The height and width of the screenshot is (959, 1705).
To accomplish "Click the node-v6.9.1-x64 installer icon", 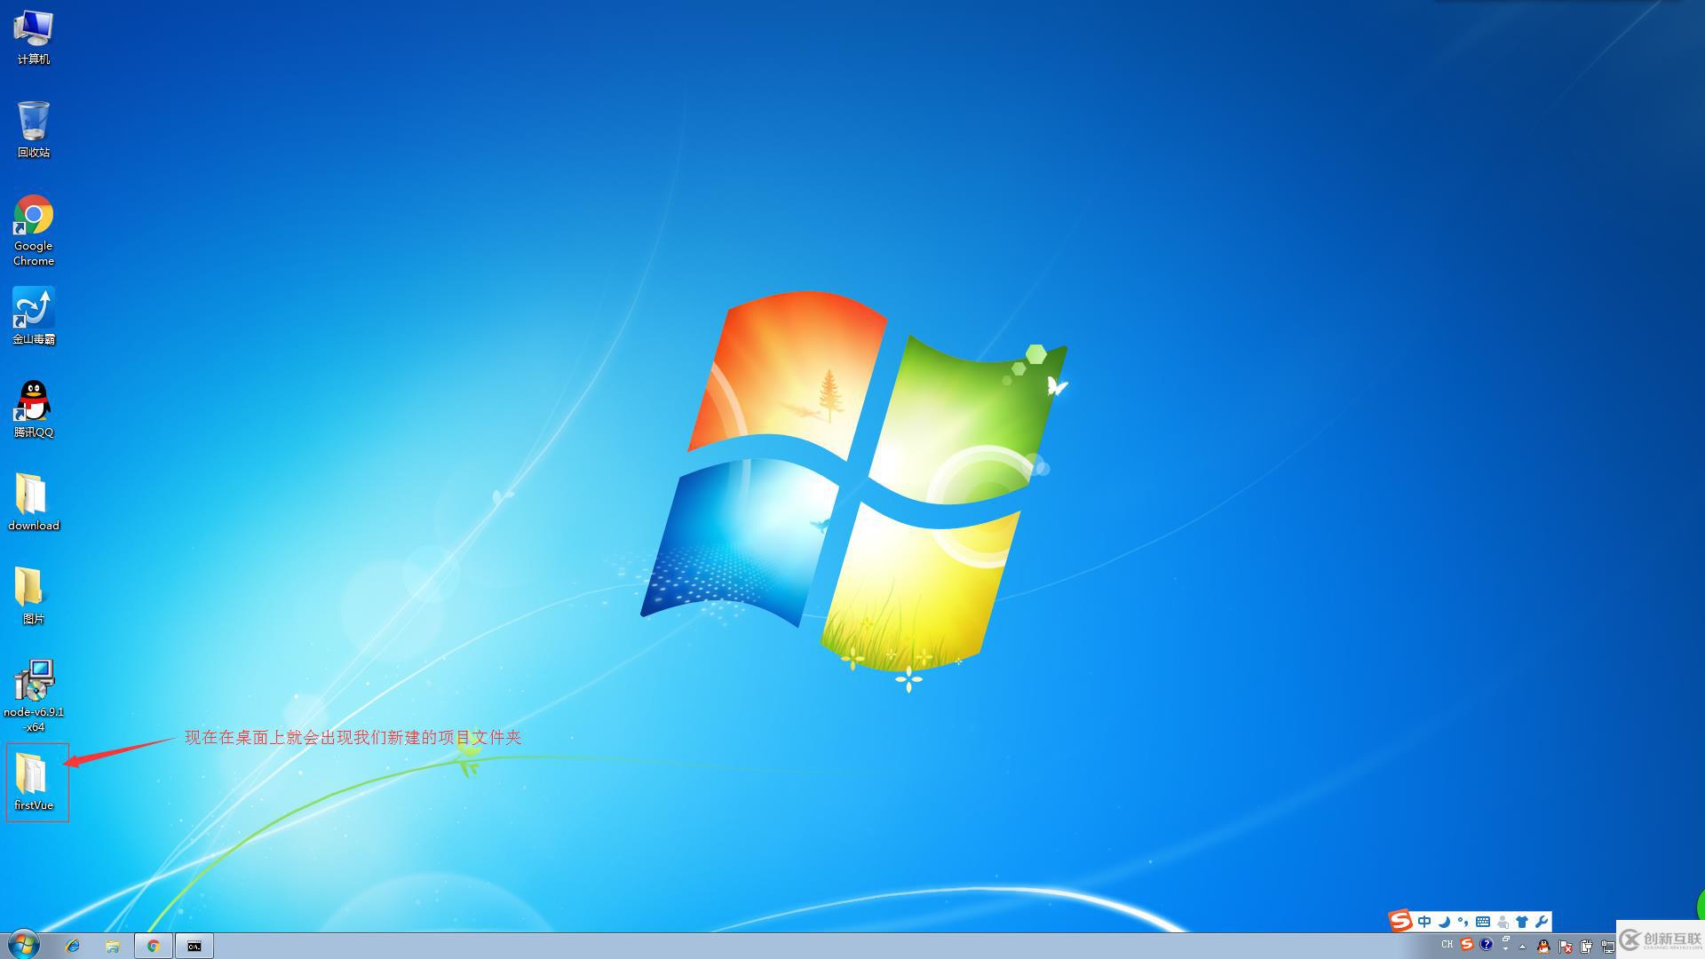I will tap(33, 694).
